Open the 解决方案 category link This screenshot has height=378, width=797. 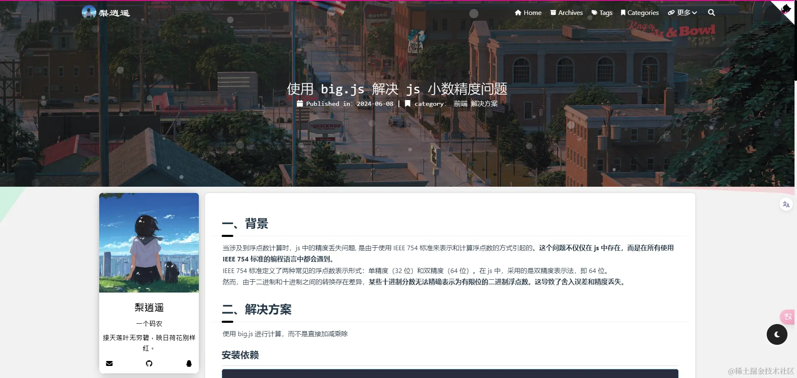pos(484,104)
